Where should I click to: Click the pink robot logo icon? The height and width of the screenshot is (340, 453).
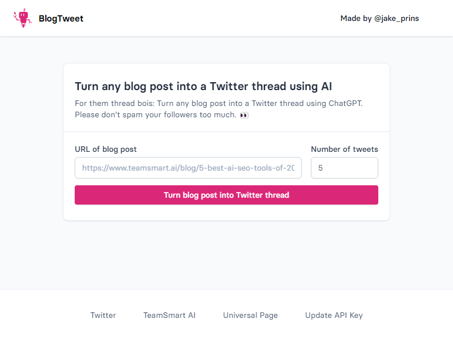(23, 18)
